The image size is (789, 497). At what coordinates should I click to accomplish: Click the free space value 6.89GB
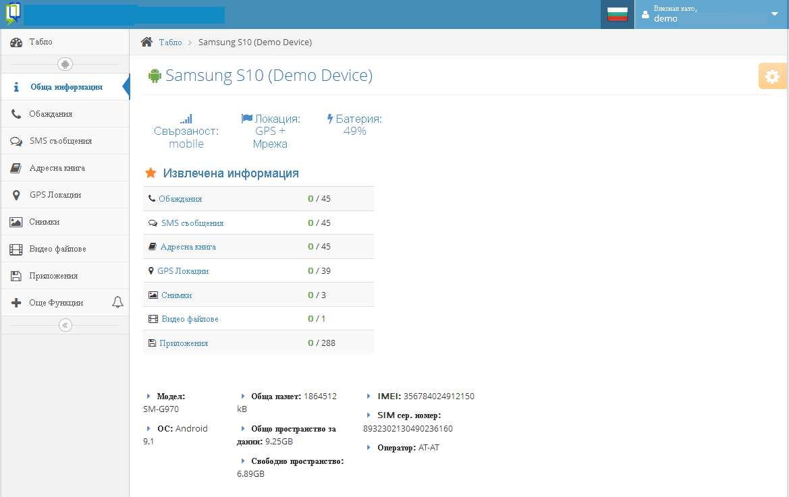[x=250, y=474]
